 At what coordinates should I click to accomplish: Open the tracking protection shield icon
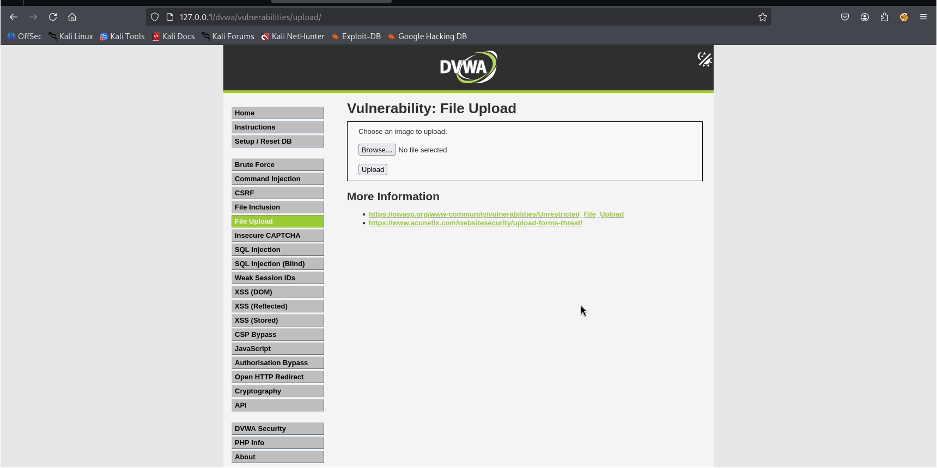155,17
